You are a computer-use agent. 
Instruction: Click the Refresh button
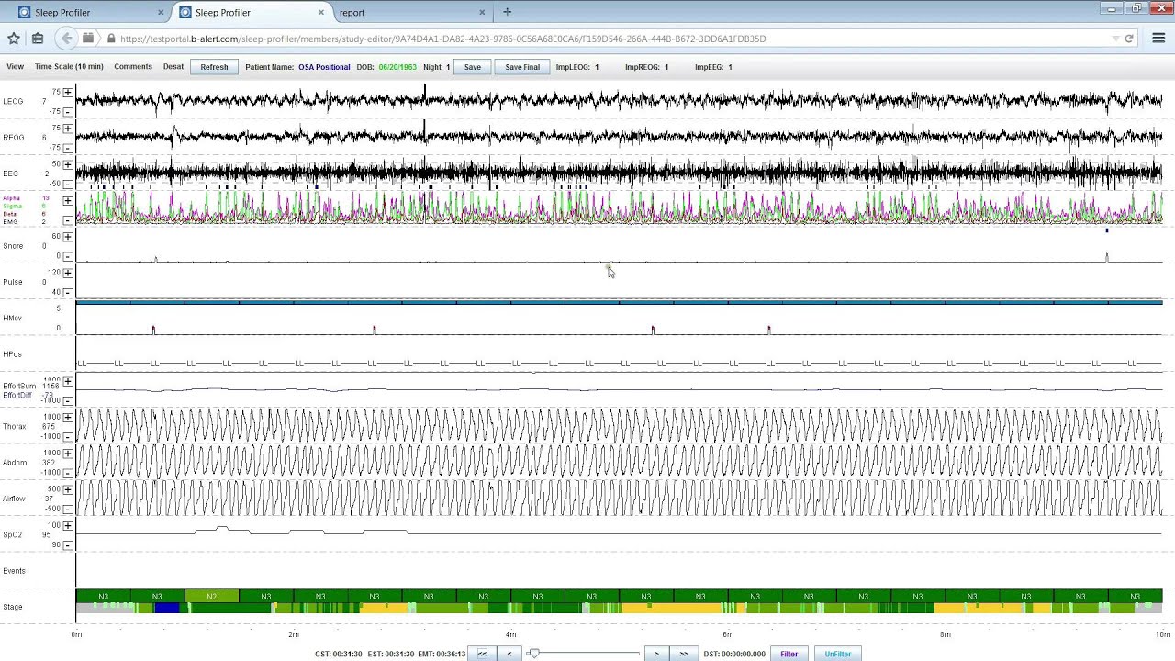(214, 67)
